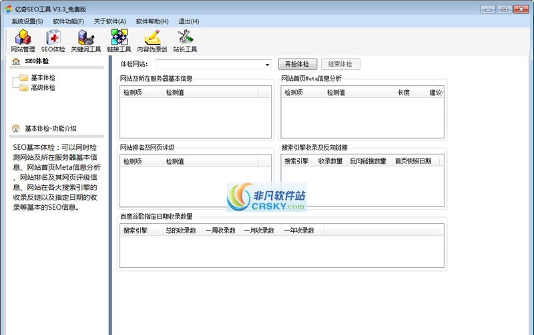
Task: Click the 结束体检 button
Action: click(x=340, y=64)
